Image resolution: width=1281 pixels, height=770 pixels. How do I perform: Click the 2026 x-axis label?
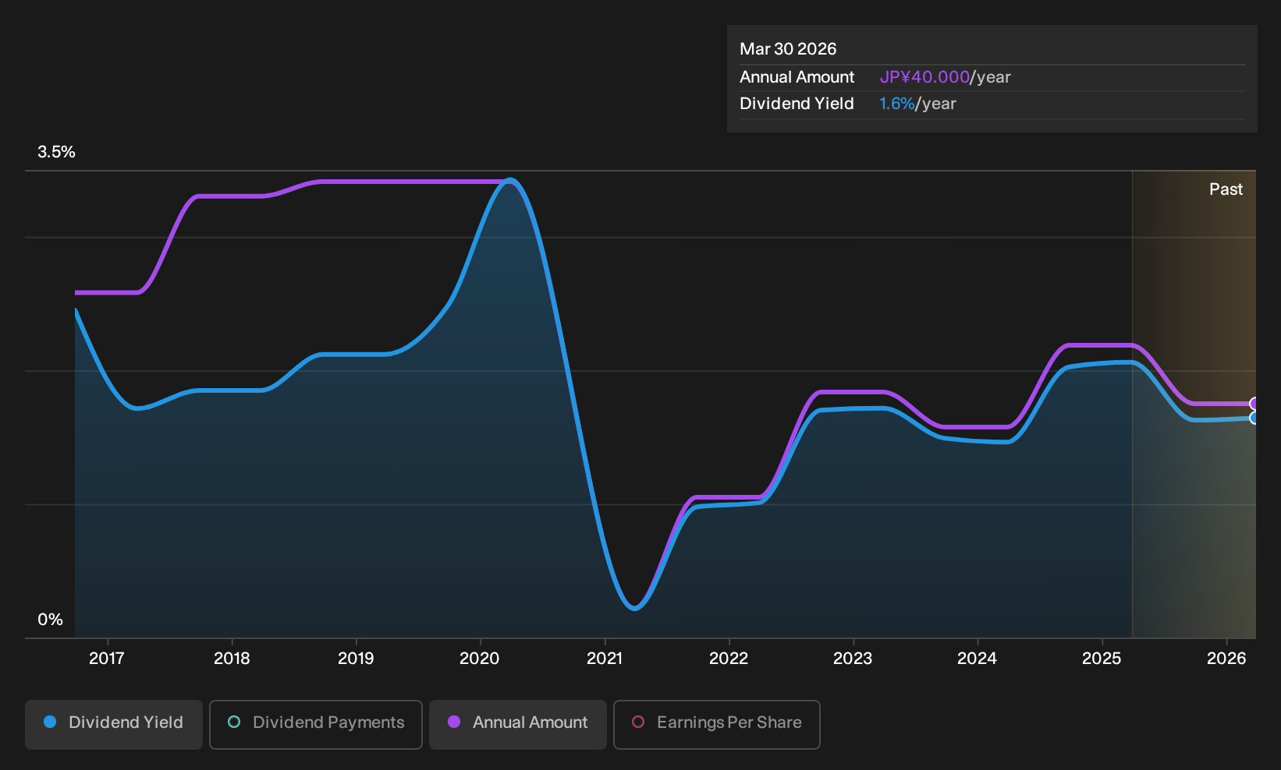point(1226,659)
